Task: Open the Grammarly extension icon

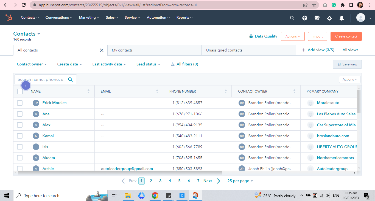Action: click(334, 5)
